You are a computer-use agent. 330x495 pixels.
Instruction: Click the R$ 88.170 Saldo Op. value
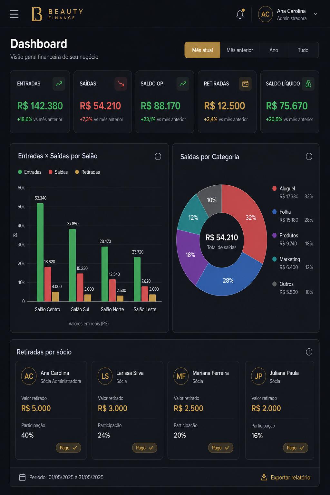[160, 106]
